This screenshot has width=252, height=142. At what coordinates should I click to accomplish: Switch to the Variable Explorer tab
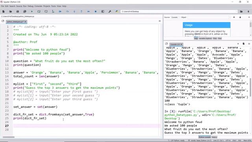pos(205,39)
